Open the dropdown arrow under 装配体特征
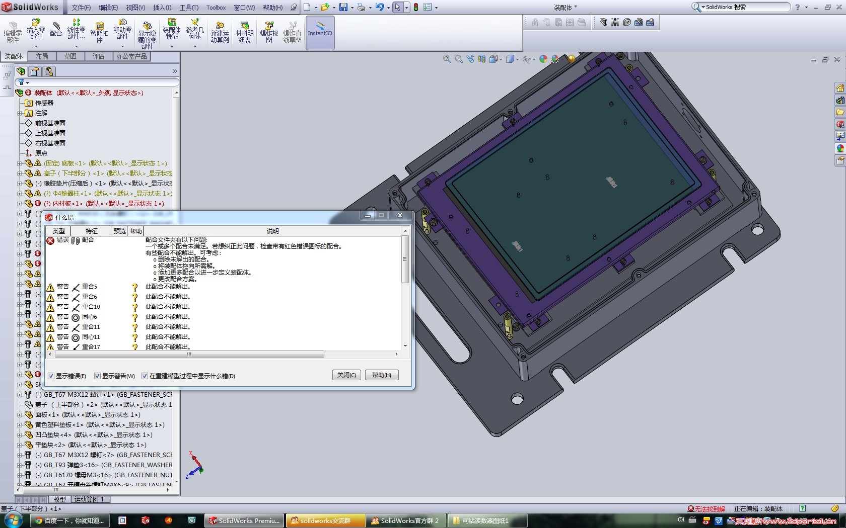This screenshot has width=846, height=528. click(172, 46)
